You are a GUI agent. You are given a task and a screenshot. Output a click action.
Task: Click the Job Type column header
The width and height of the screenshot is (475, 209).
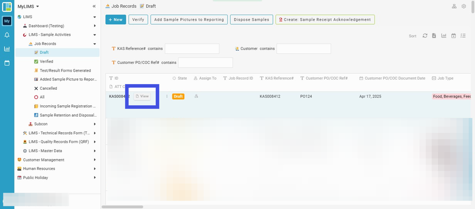(442, 78)
